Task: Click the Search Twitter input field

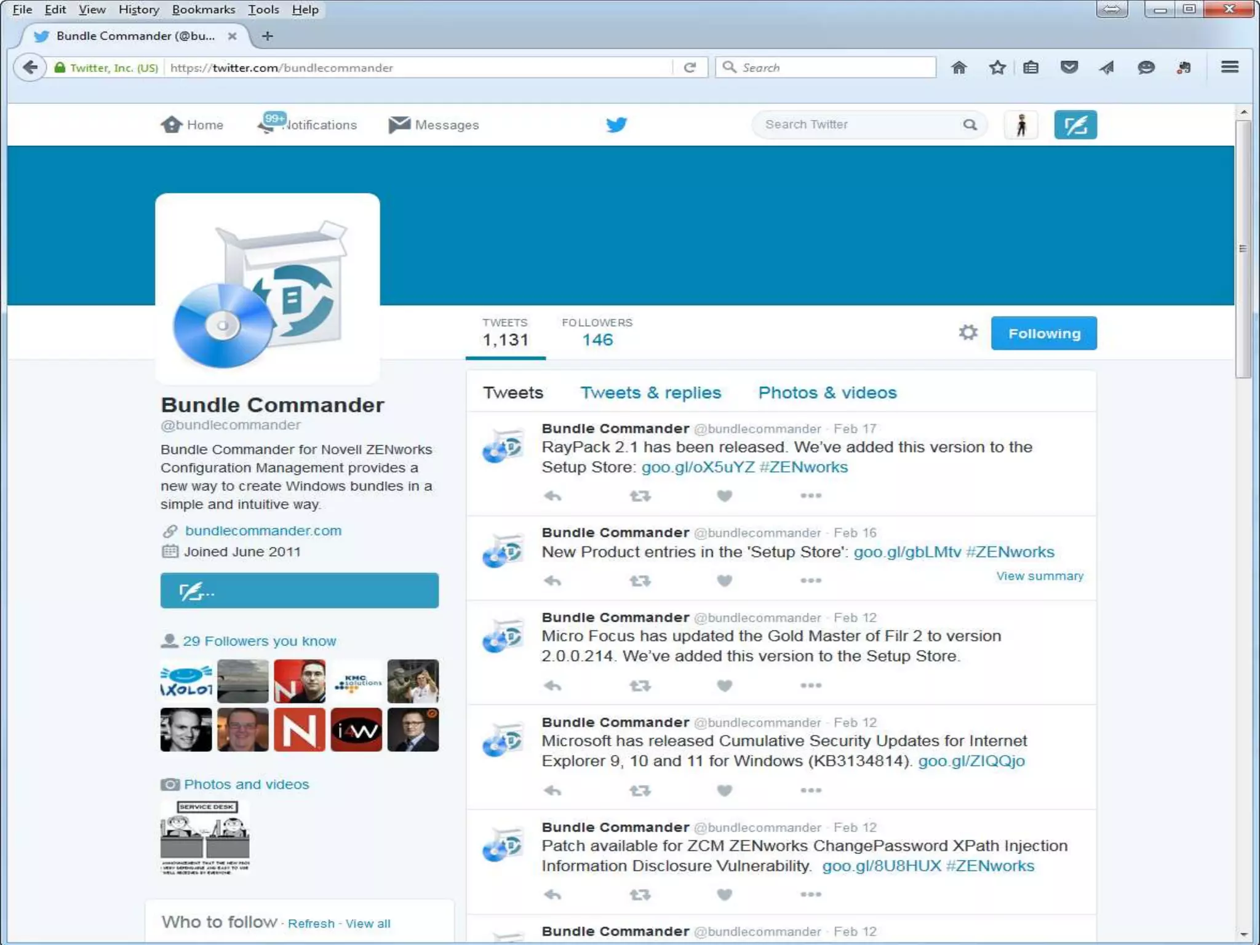Action: pos(861,125)
